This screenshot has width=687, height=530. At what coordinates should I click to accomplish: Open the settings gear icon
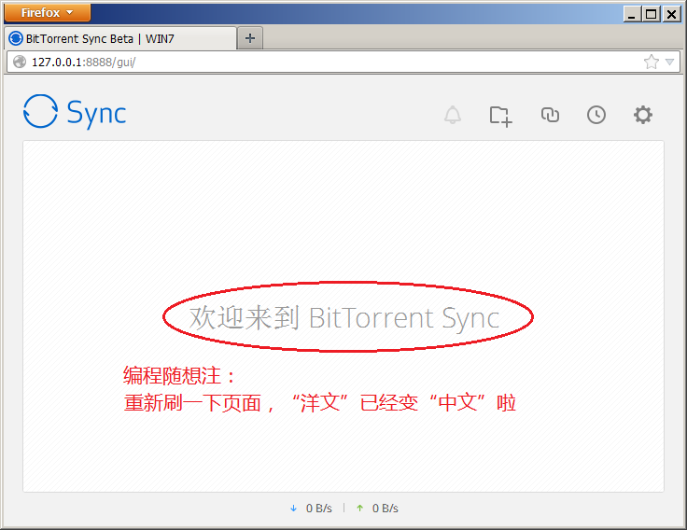[643, 115]
